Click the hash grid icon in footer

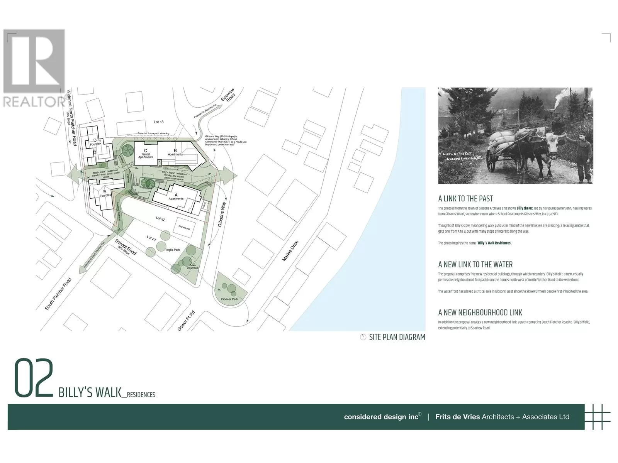point(597,417)
